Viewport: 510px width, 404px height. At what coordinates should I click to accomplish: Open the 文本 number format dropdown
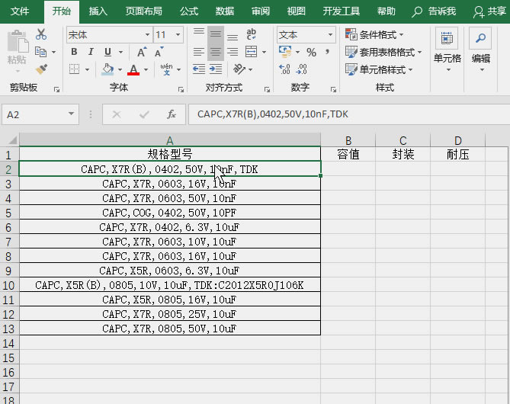click(330, 34)
